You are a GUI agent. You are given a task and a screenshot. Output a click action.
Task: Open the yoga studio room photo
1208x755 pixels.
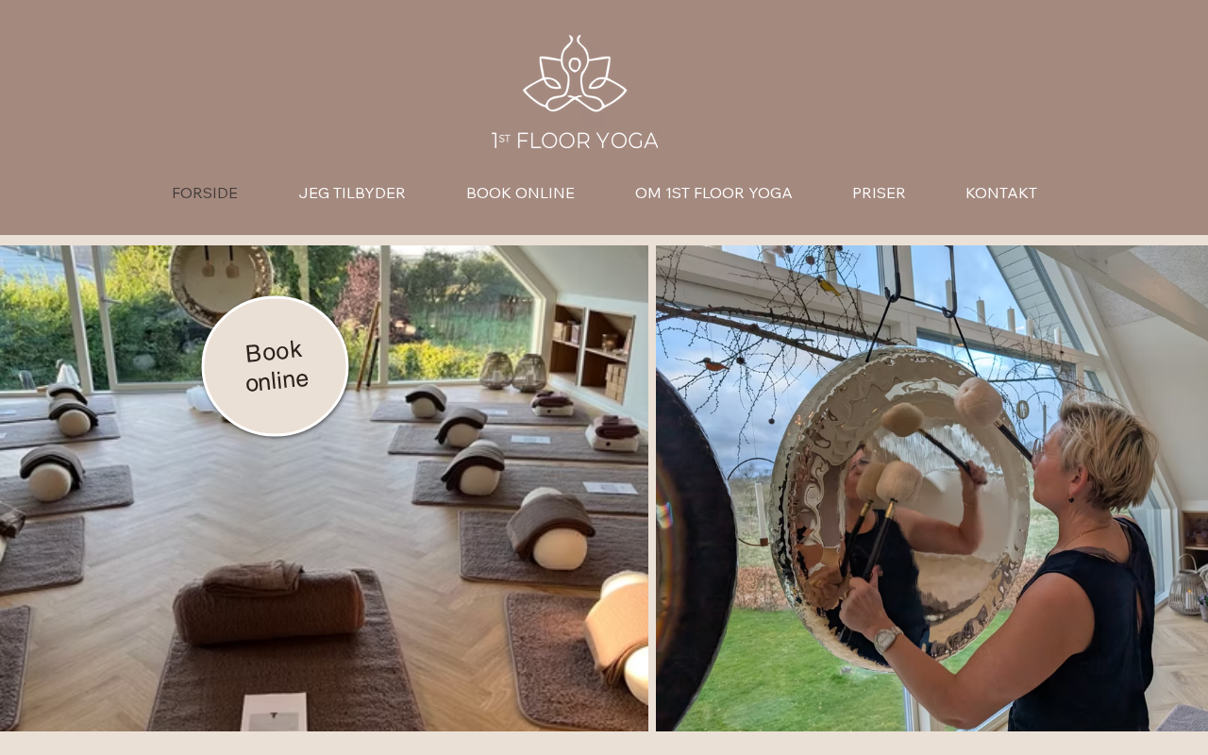click(x=324, y=488)
